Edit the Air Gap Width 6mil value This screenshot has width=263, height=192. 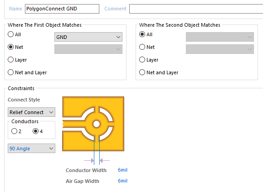(122, 181)
